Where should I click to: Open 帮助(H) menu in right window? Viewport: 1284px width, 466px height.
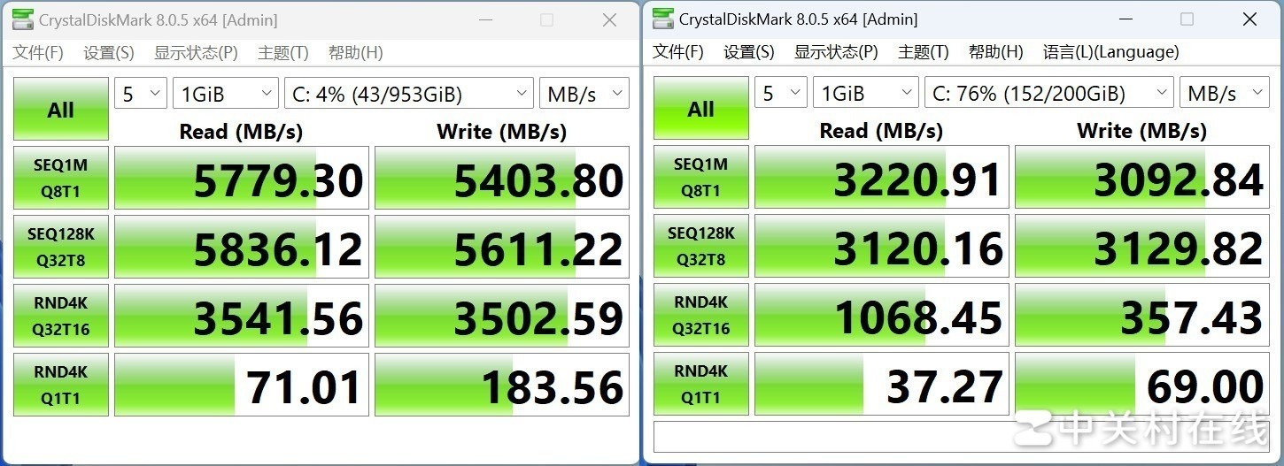click(x=995, y=52)
